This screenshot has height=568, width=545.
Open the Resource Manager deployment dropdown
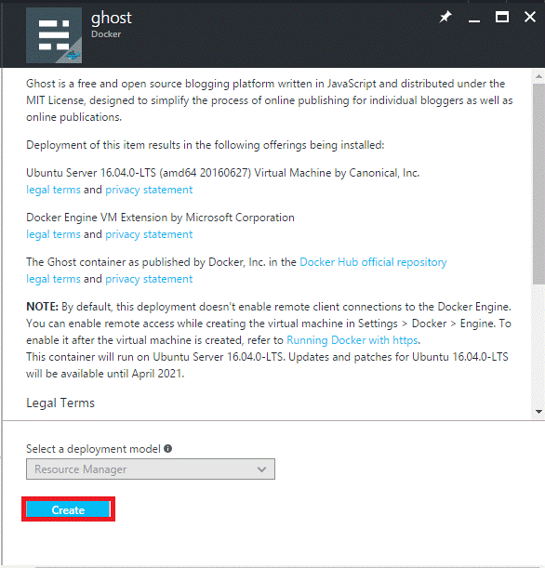(x=151, y=469)
